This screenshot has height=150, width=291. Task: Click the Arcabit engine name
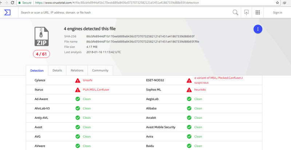coord(151,118)
